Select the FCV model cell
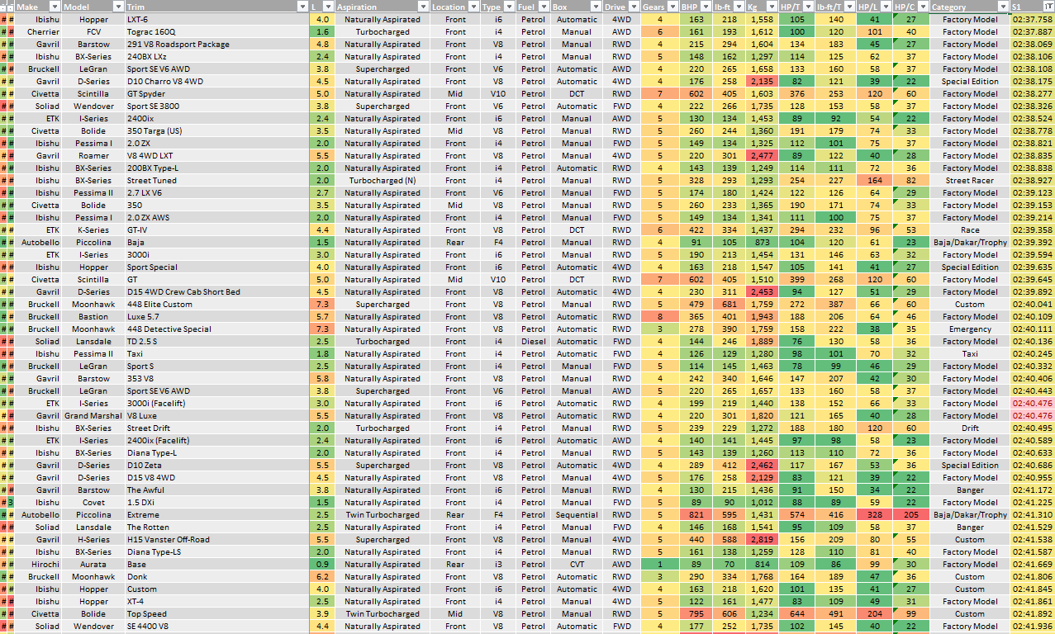This screenshot has width=1055, height=634. 94,31
